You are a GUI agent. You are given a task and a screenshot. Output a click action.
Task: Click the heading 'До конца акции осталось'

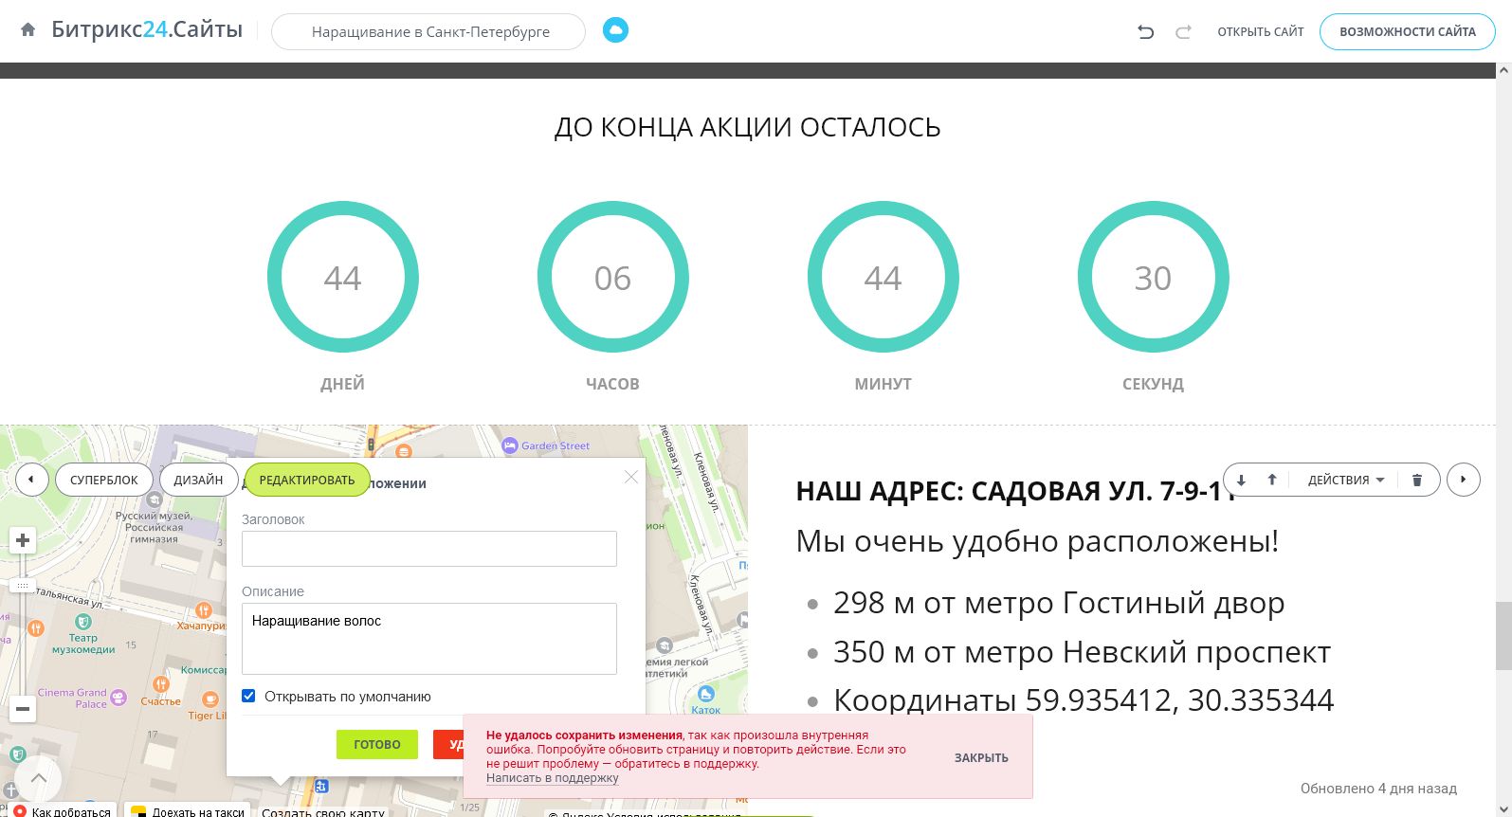coord(748,127)
